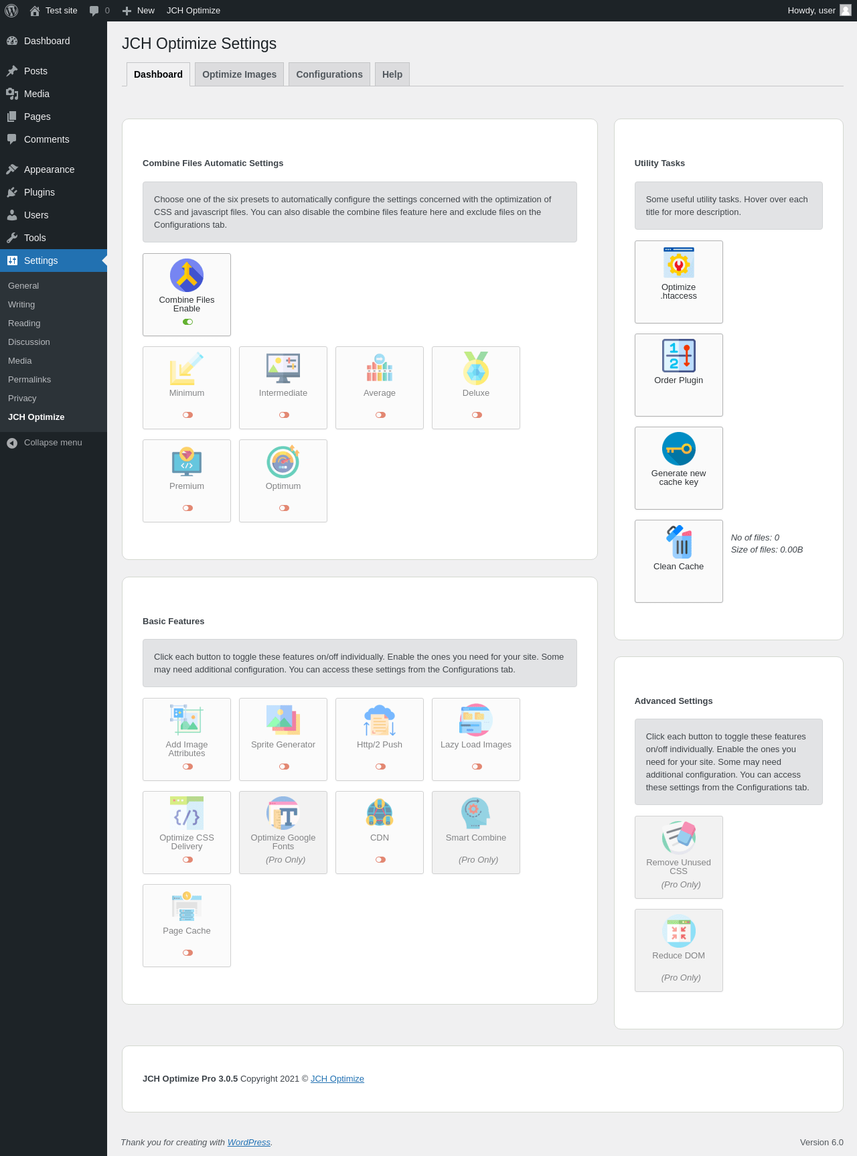Click the Smart Combine icon
Viewport: 857px width, 1156px height.
(x=476, y=813)
